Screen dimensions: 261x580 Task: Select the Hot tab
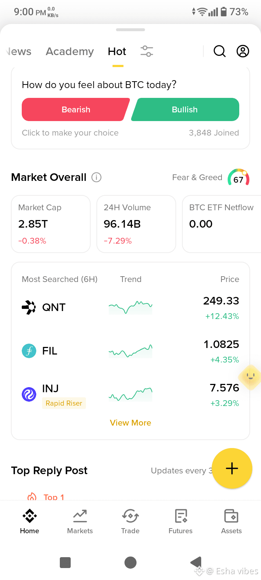pyautogui.click(x=117, y=51)
